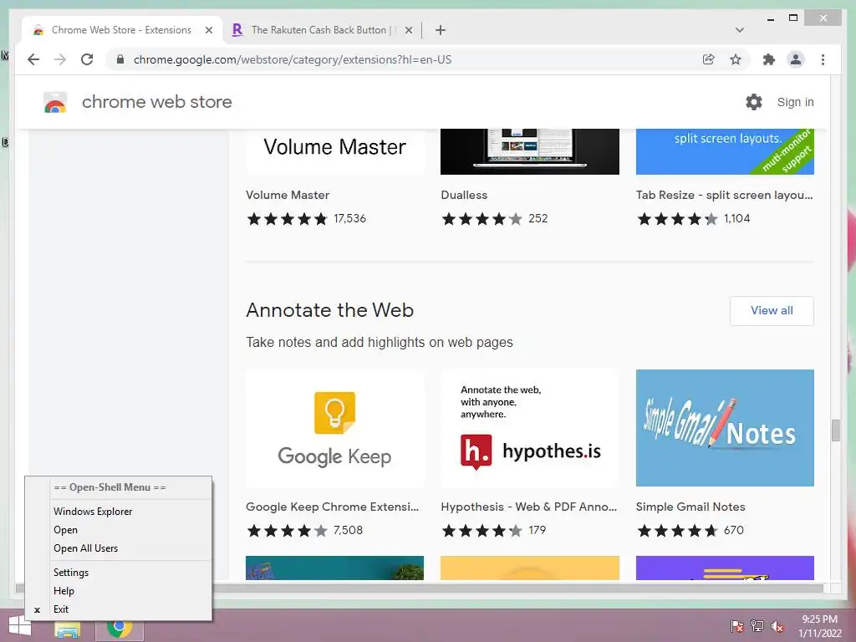Click the Volume Master title text

(288, 195)
